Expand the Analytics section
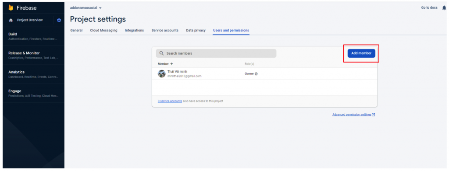 coord(33,74)
